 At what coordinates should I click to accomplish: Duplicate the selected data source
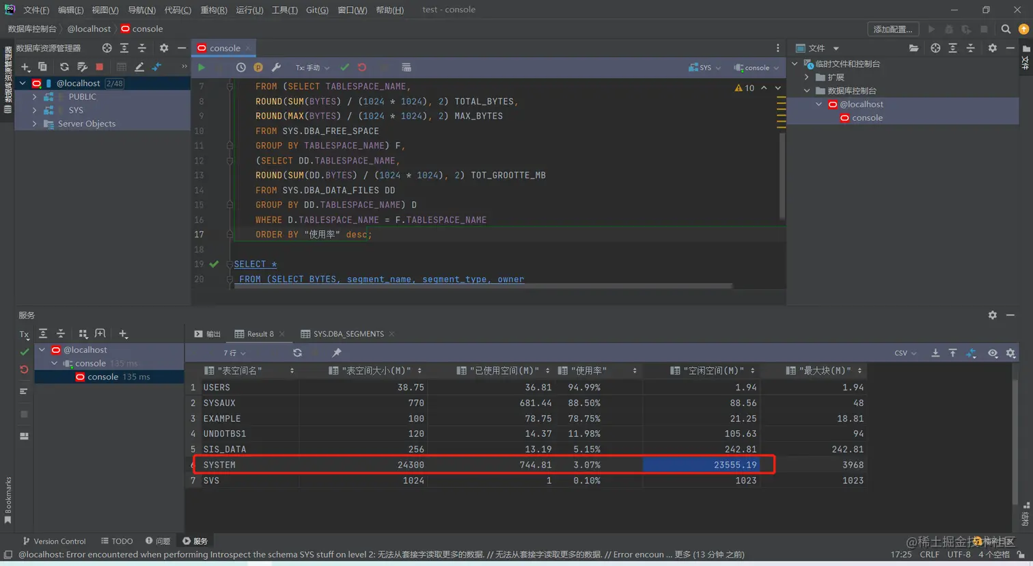42,67
